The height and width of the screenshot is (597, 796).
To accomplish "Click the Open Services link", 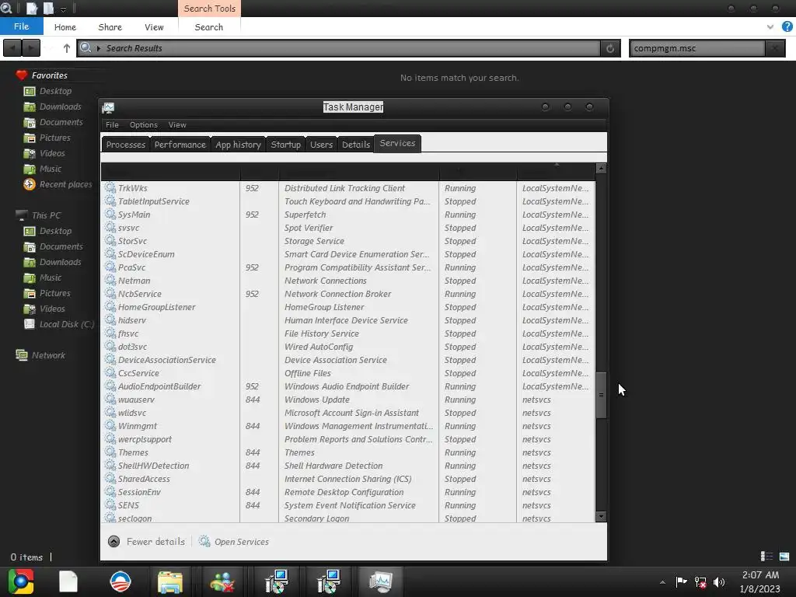I will [x=241, y=542].
